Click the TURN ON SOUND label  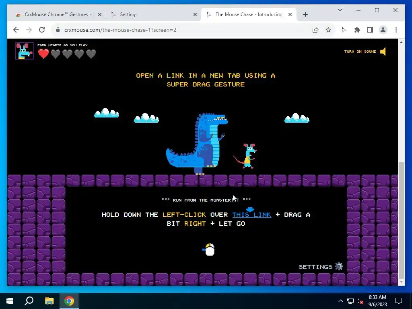(x=360, y=51)
